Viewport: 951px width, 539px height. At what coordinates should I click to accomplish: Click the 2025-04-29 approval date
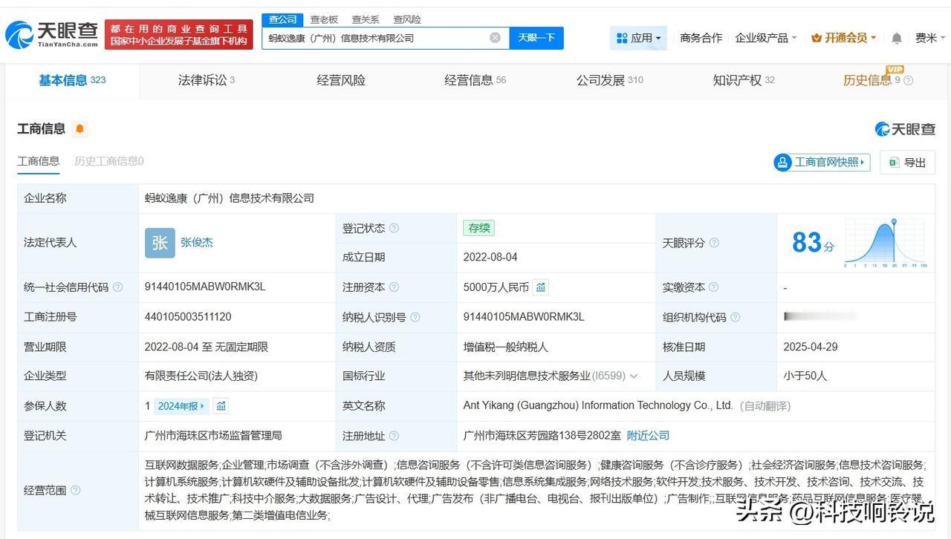[x=811, y=347]
